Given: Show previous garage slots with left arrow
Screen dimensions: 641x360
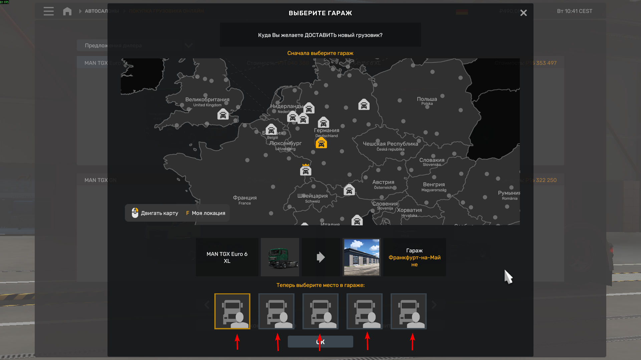Looking at the screenshot, I should [x=207, y=305].
